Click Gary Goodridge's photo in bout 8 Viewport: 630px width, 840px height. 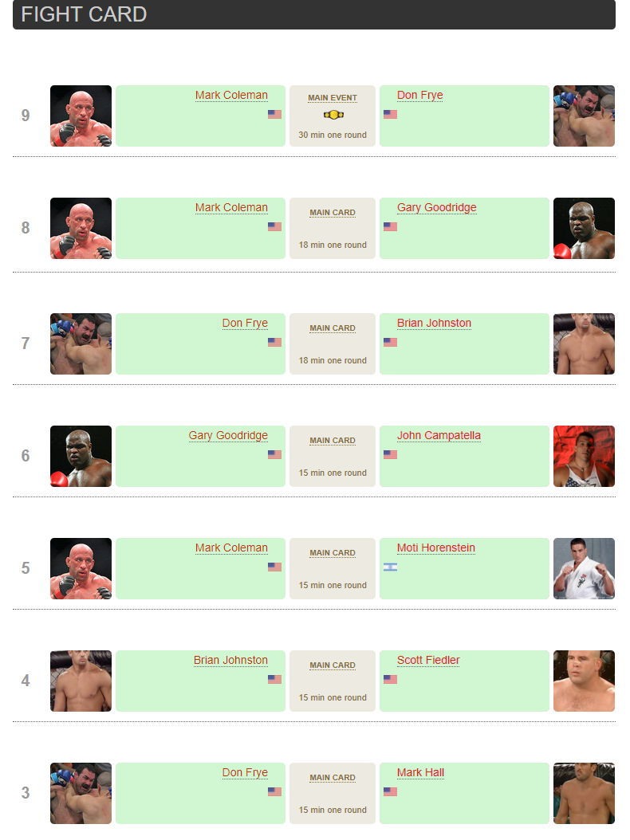(584, 228)
